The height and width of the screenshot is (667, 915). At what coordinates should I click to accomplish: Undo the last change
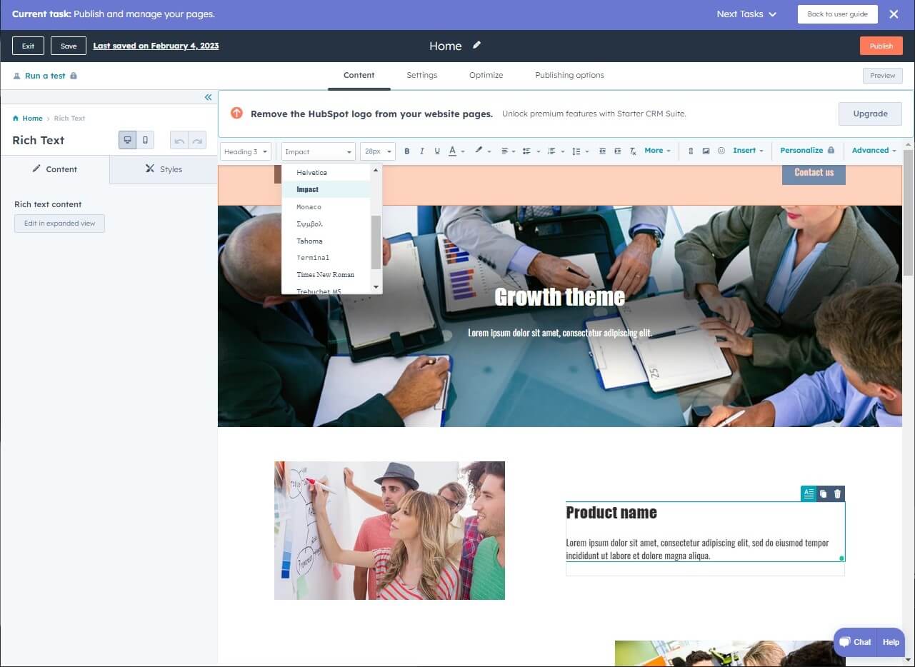[x=179, y=140]
